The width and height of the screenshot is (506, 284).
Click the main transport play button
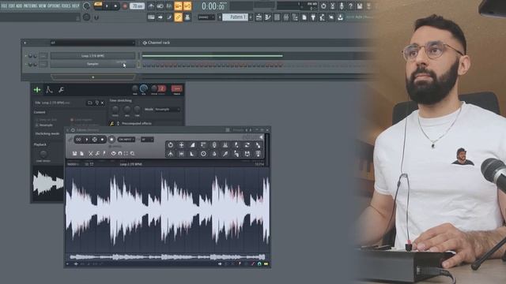(x=108, y=6)
